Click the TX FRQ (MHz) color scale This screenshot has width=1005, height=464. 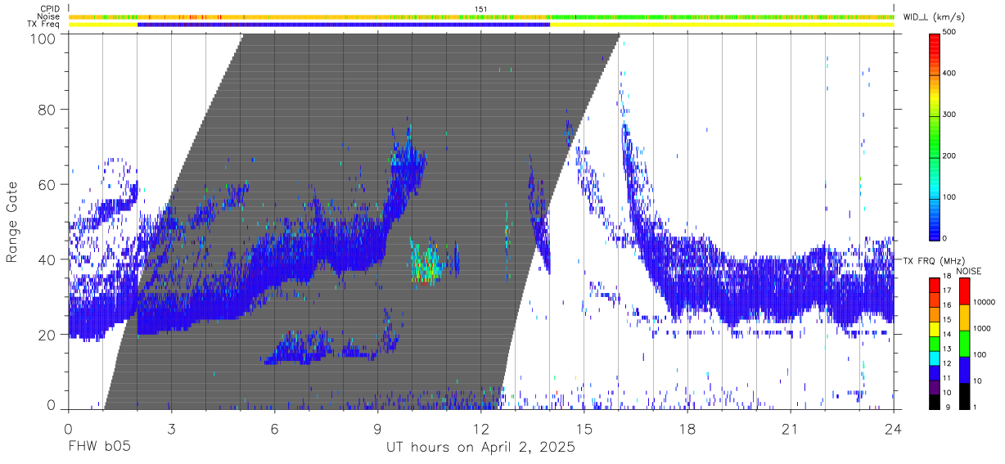935,343
